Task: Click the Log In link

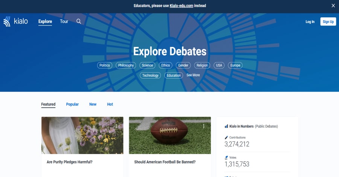Action: pyautogui.click(x=310, y=22)
